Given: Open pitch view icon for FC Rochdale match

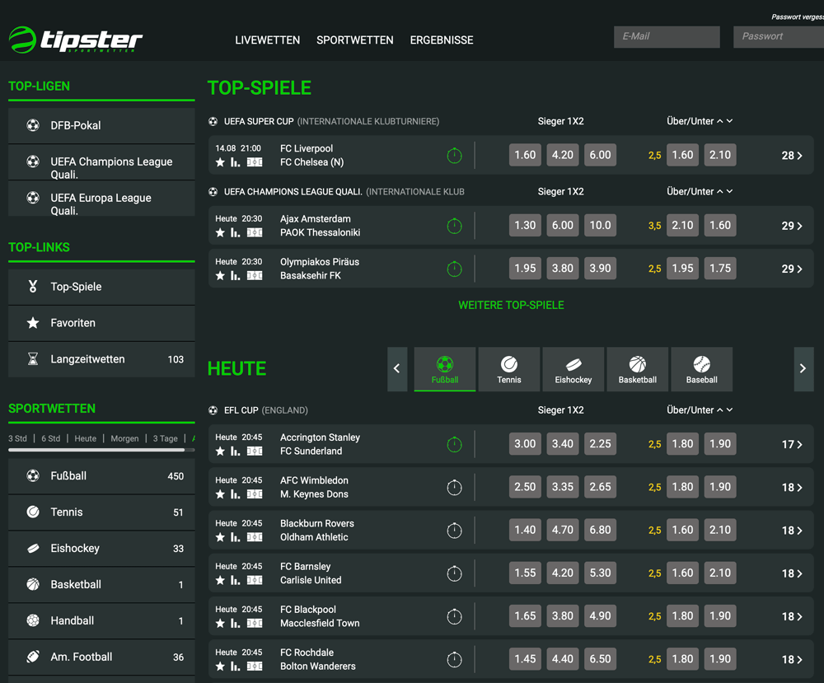Looking at the screenshot, I should (255, 667).
